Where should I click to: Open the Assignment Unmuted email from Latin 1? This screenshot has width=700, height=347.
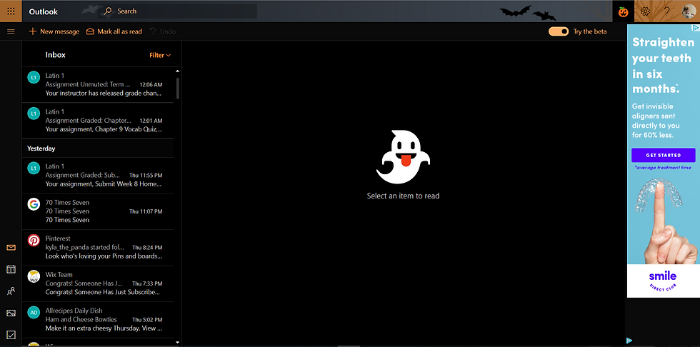click(x=98, y=85)
